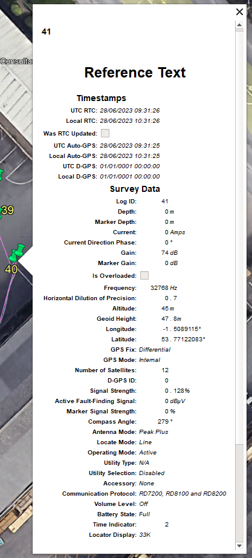This screenshot has width=252, height=558.
Task: Click the Frequency value 32768 Hz
Action: click(x=164, y=287)
